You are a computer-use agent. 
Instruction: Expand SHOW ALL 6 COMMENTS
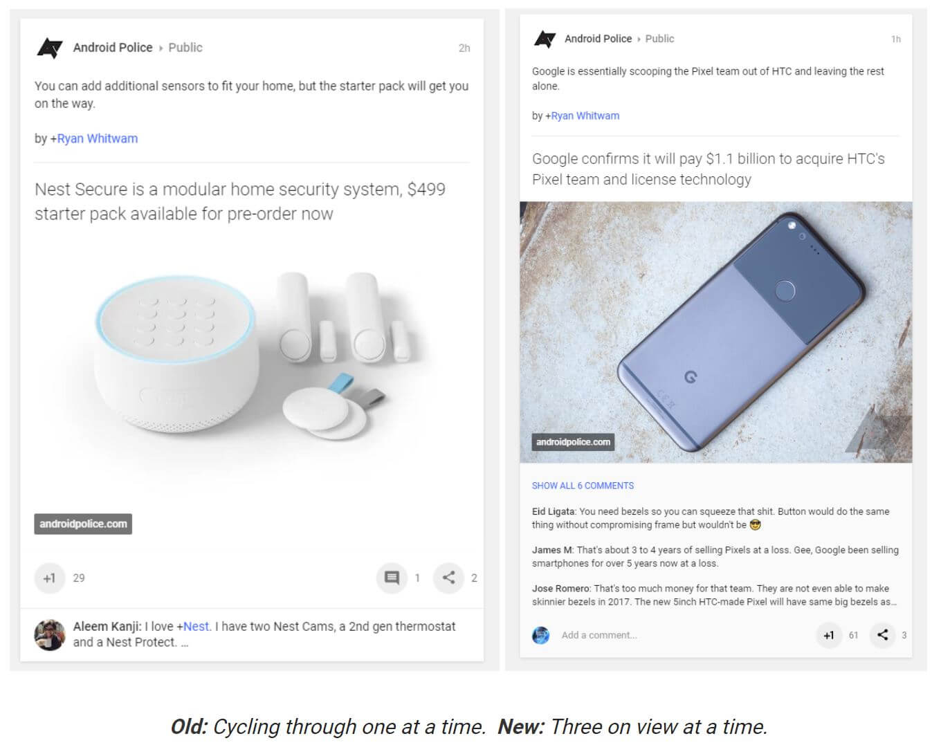(583, 486)
